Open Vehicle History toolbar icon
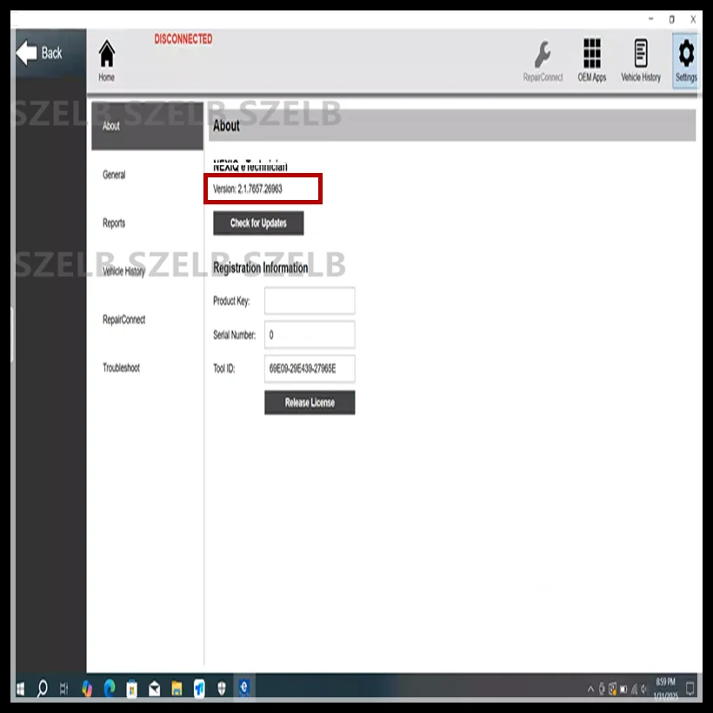Screen dimensions: 713x713 pos(641,61)
